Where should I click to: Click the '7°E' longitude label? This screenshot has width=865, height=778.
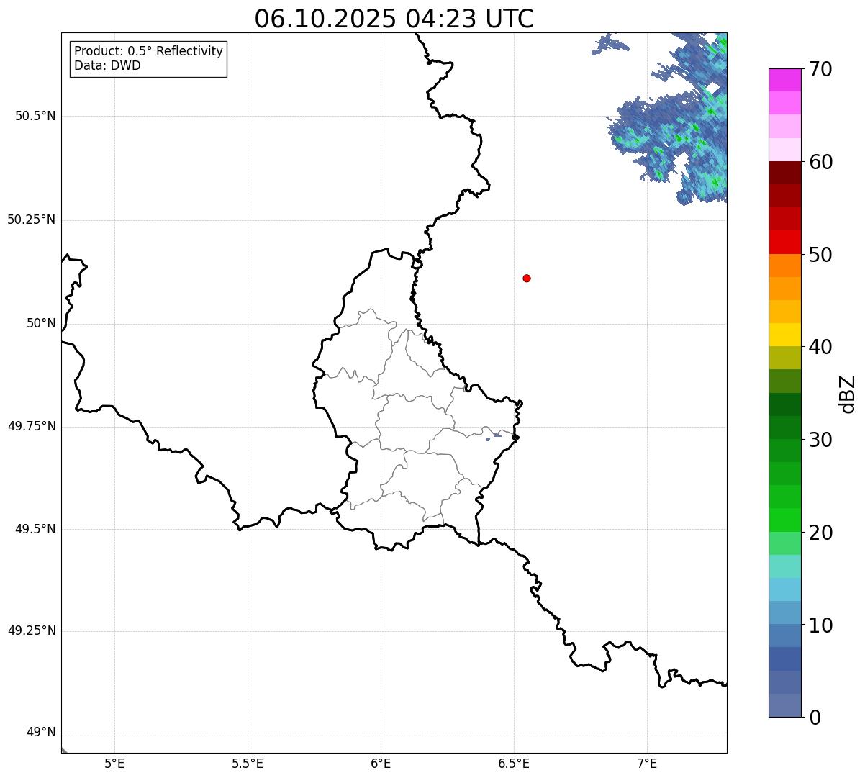647,764
